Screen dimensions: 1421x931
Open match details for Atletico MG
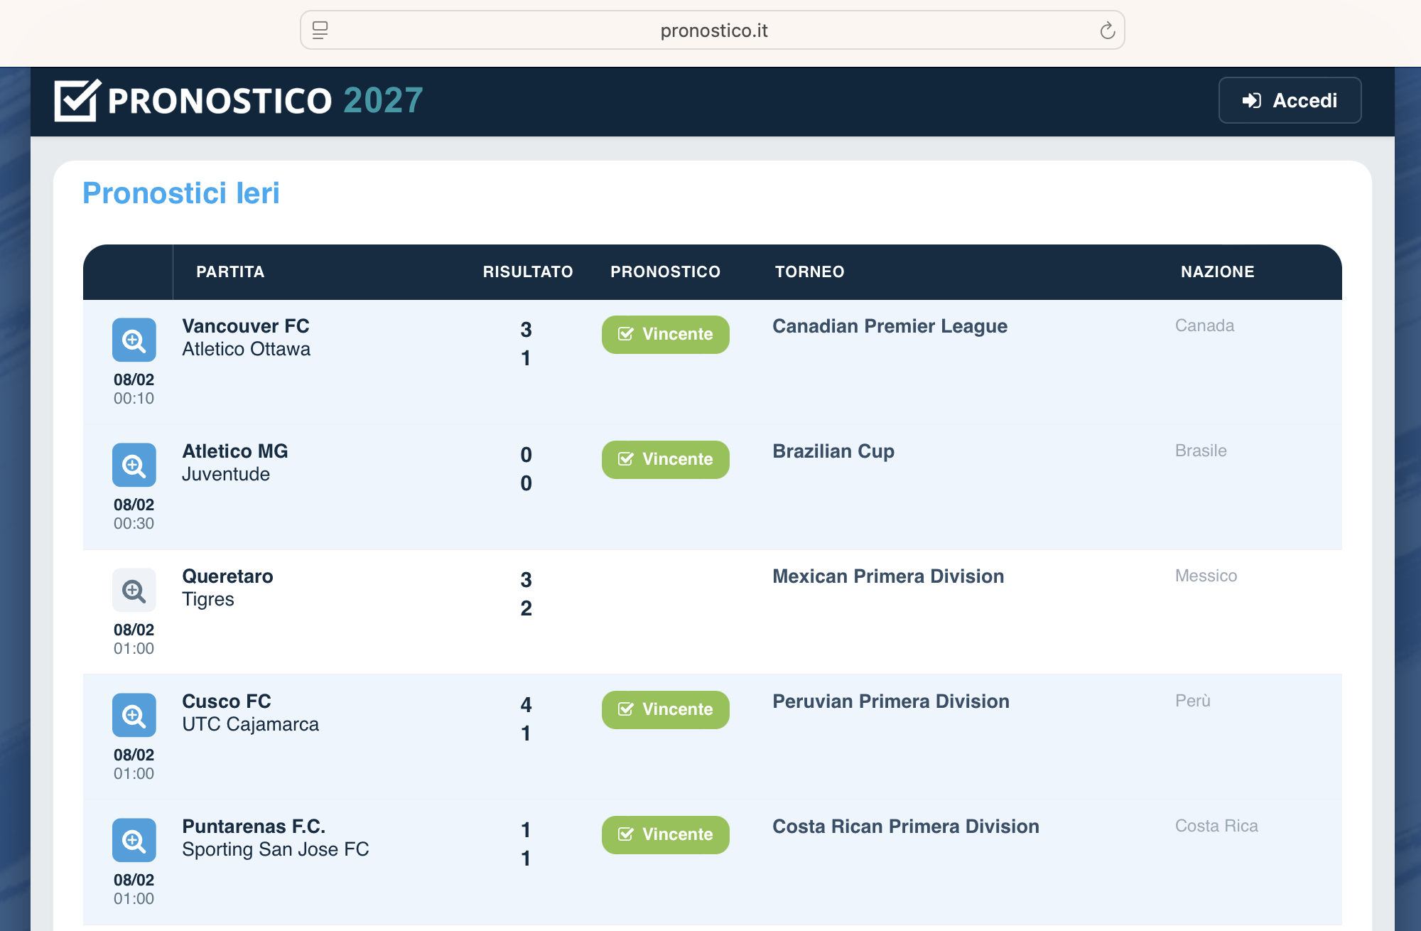(x=134, y=465)
